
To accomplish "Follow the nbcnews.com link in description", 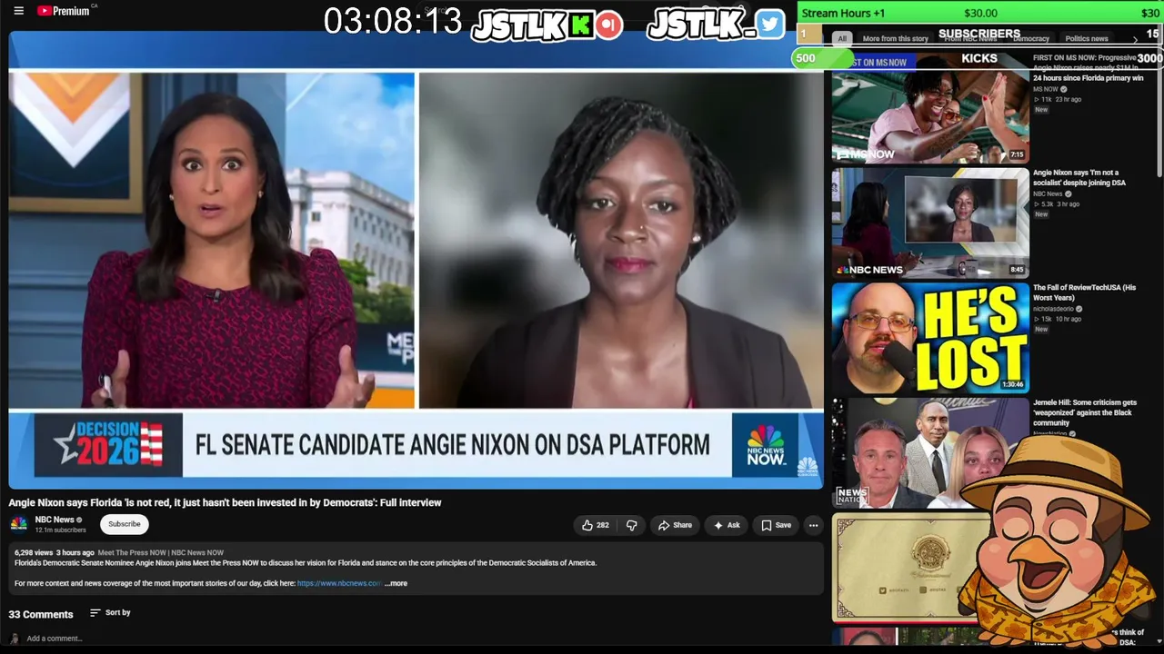I will tap(338, 583).
